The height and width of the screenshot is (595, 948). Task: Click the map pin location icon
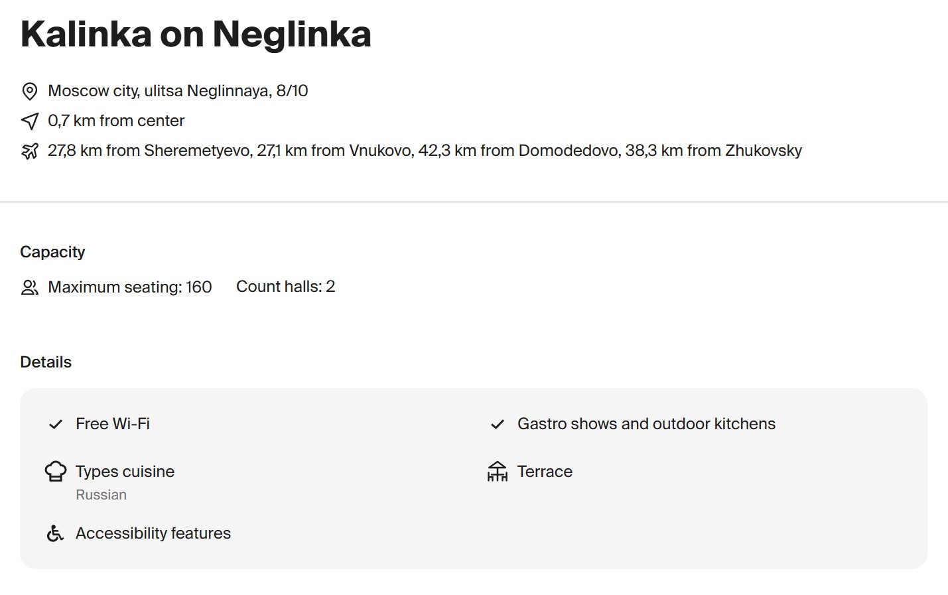[30, 91]
